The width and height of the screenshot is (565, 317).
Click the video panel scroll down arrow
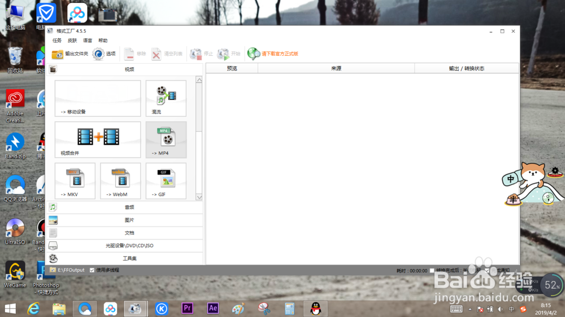199,197
